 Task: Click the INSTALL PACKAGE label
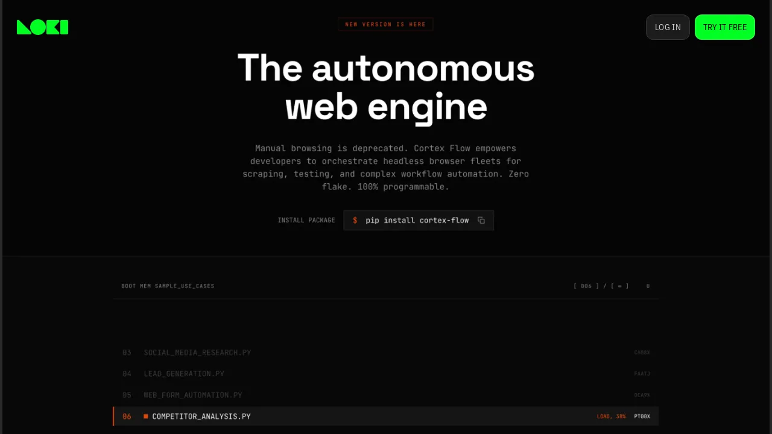click(x=306, y=220)
